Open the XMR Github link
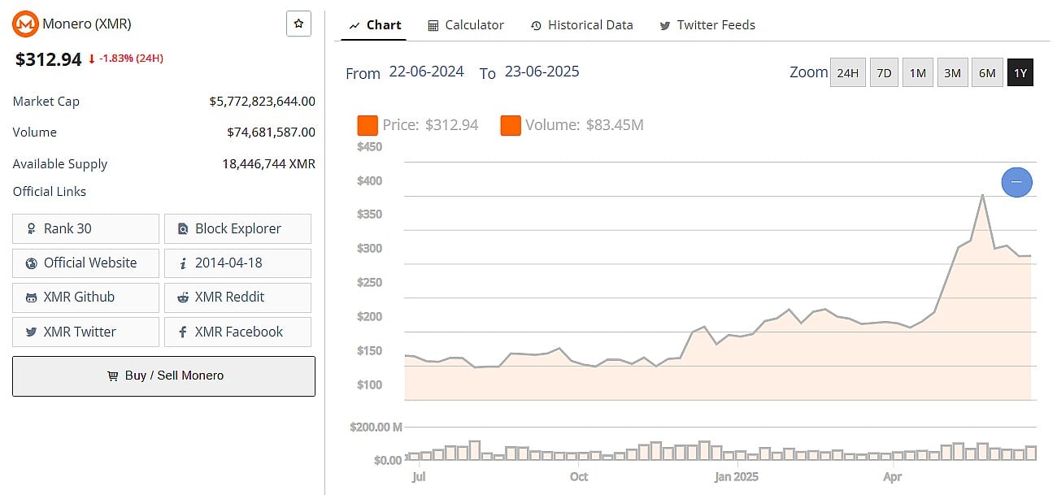 (x=85, y=297)
